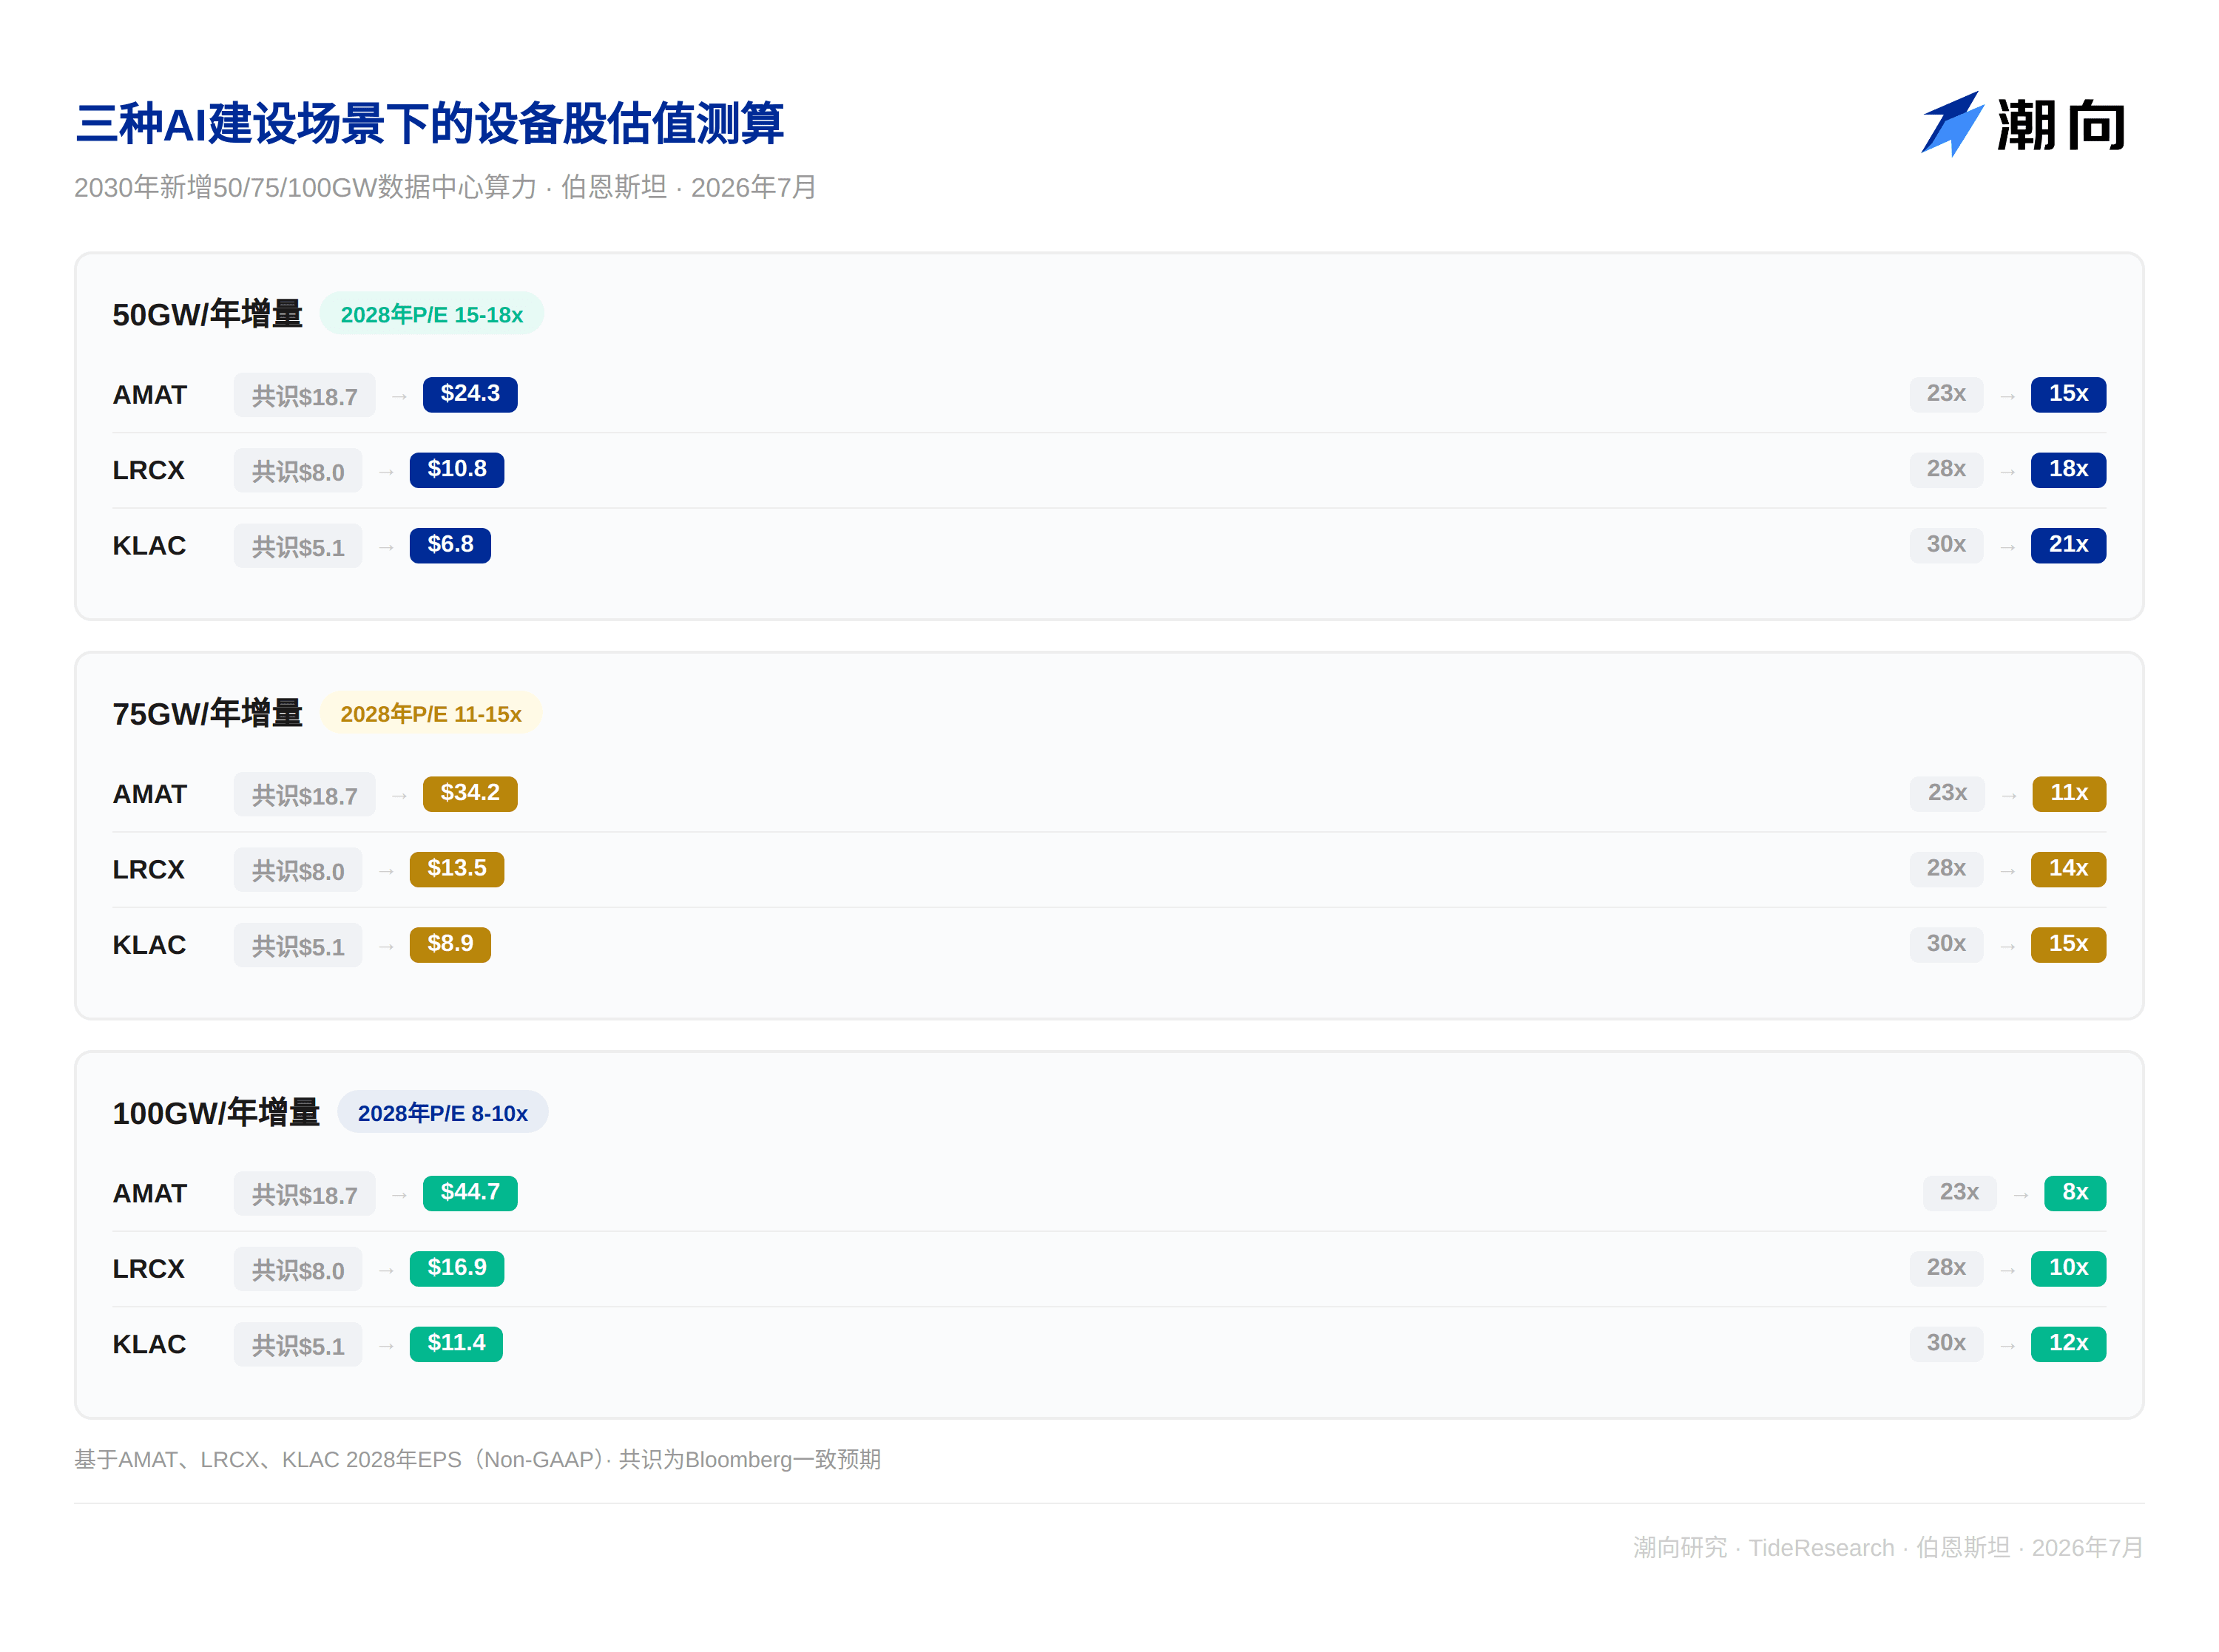The image size is (2219, 1652).
Task: Click the 2028年P/E 11-15x badge
Action: (431, 713)
